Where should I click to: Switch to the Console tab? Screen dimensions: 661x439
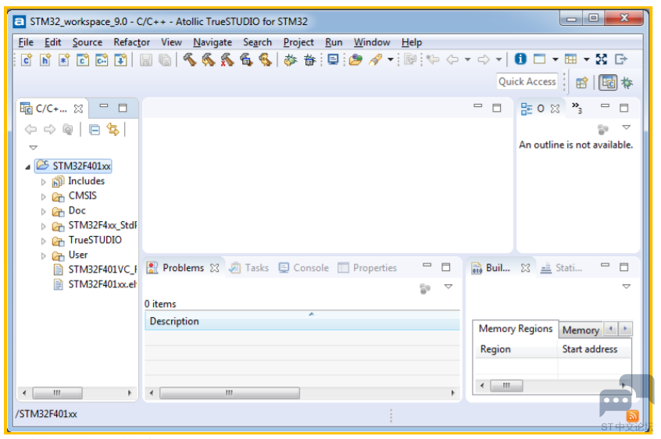click(x=303, y=268)
